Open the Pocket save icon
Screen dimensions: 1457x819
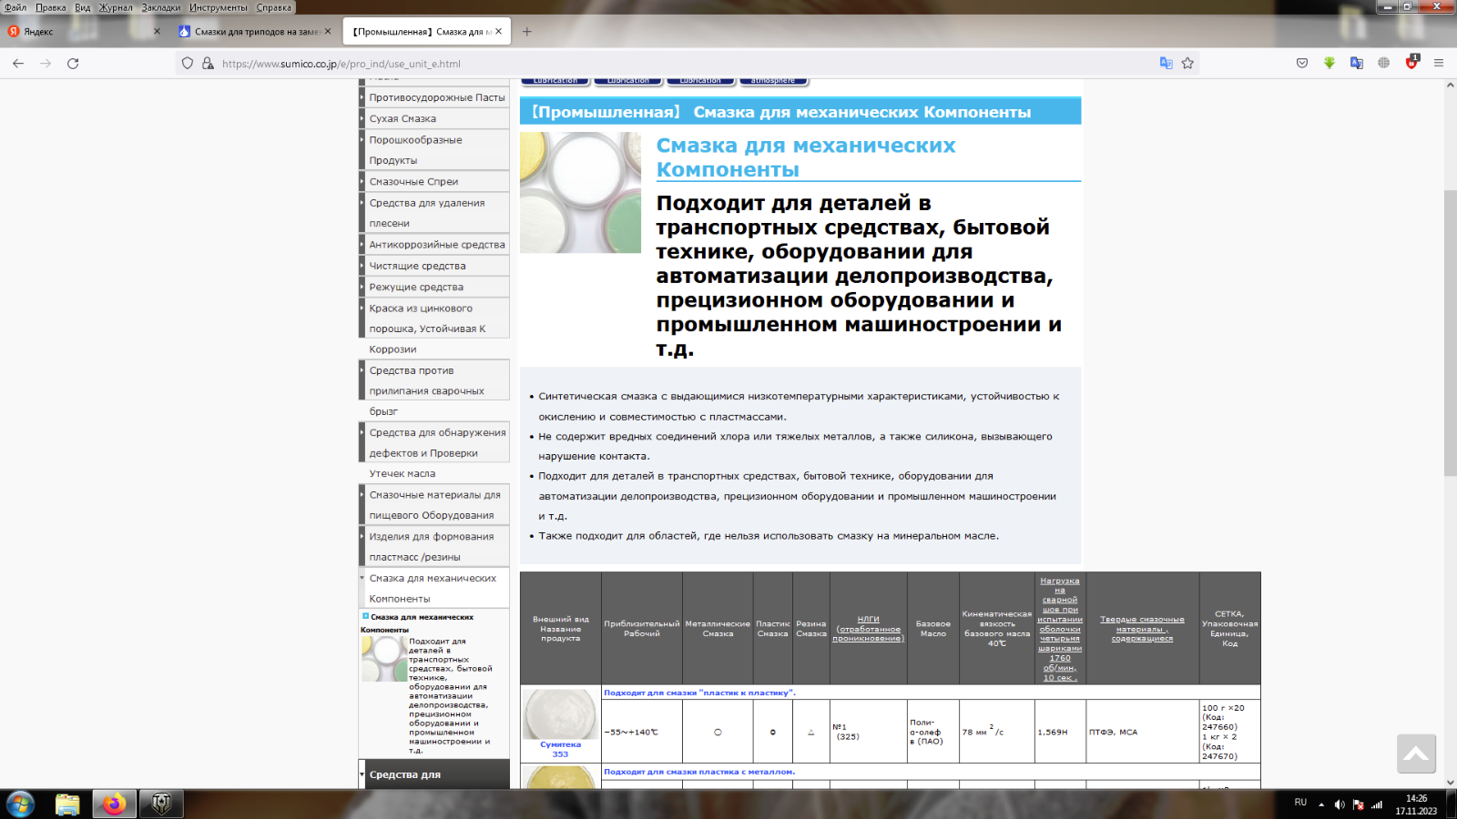(x=1302, y=64)
